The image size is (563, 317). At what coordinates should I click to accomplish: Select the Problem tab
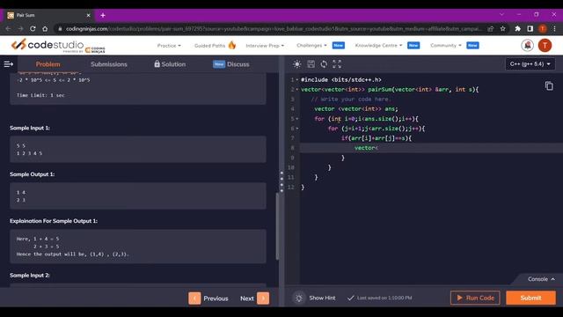[x=48, y=64]
